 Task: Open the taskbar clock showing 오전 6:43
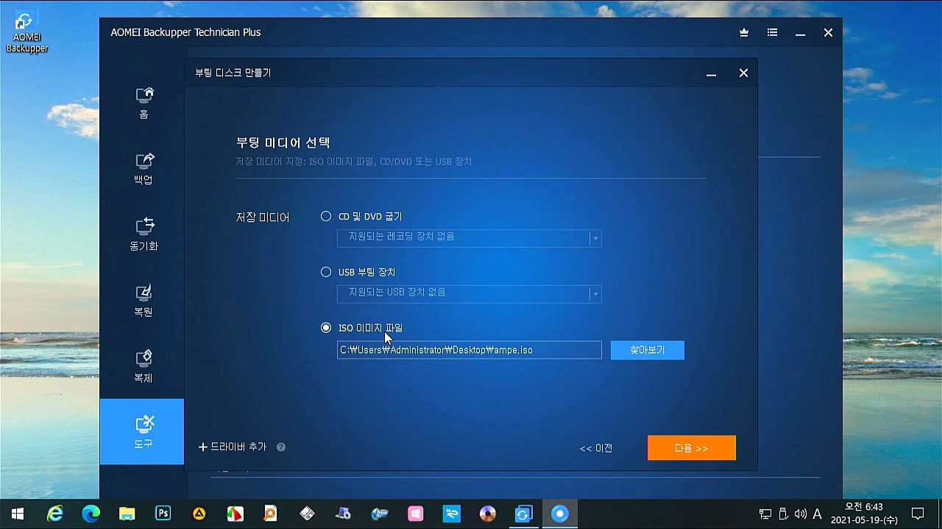pos(864,514)
